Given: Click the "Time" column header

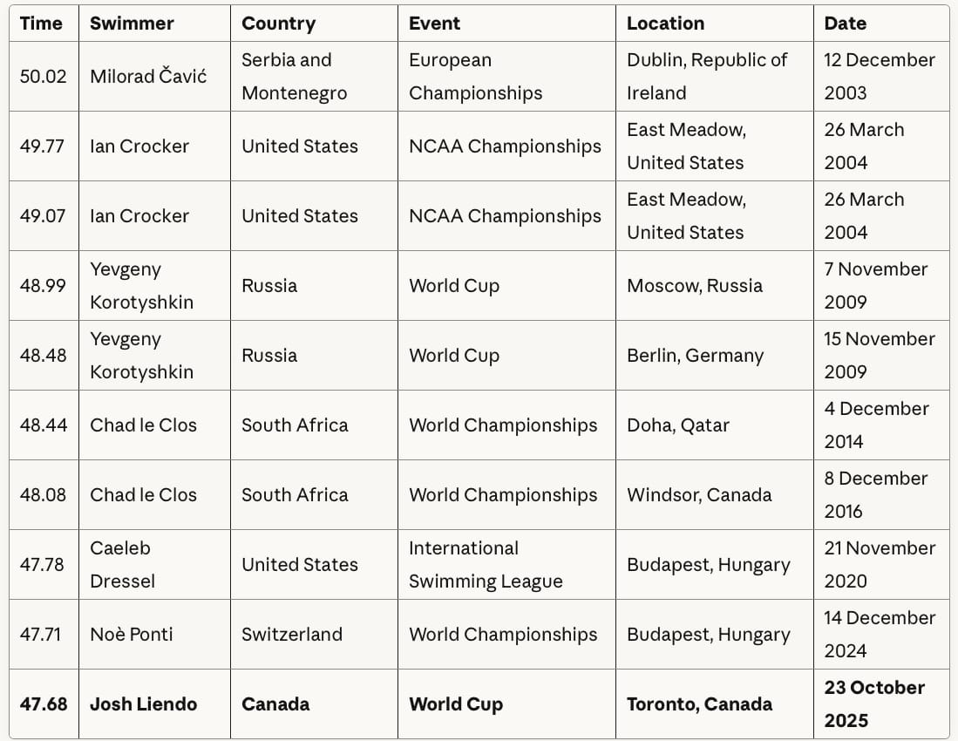Looking at the screenshot, I should 41,24.
